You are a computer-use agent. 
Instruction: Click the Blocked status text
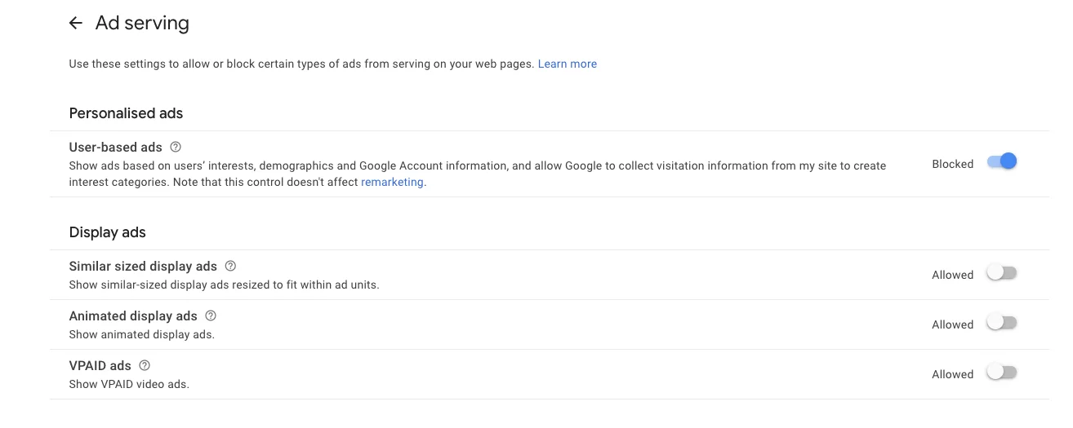952,164
